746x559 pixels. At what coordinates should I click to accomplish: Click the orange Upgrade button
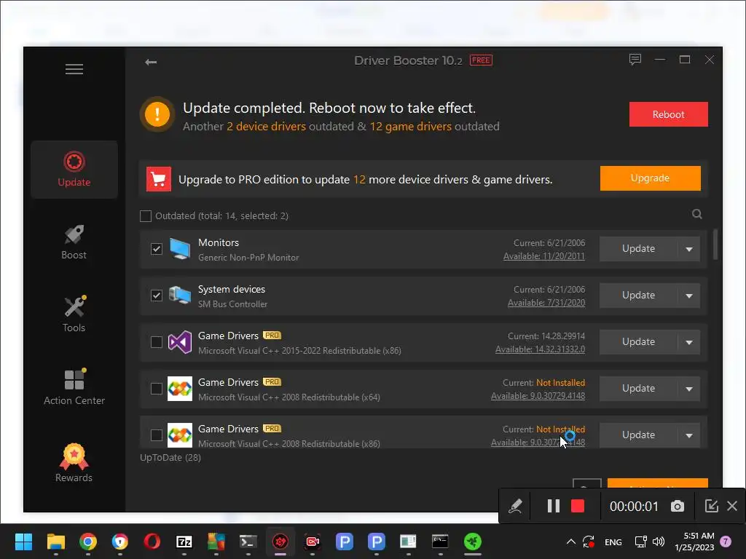click(651, 178)
